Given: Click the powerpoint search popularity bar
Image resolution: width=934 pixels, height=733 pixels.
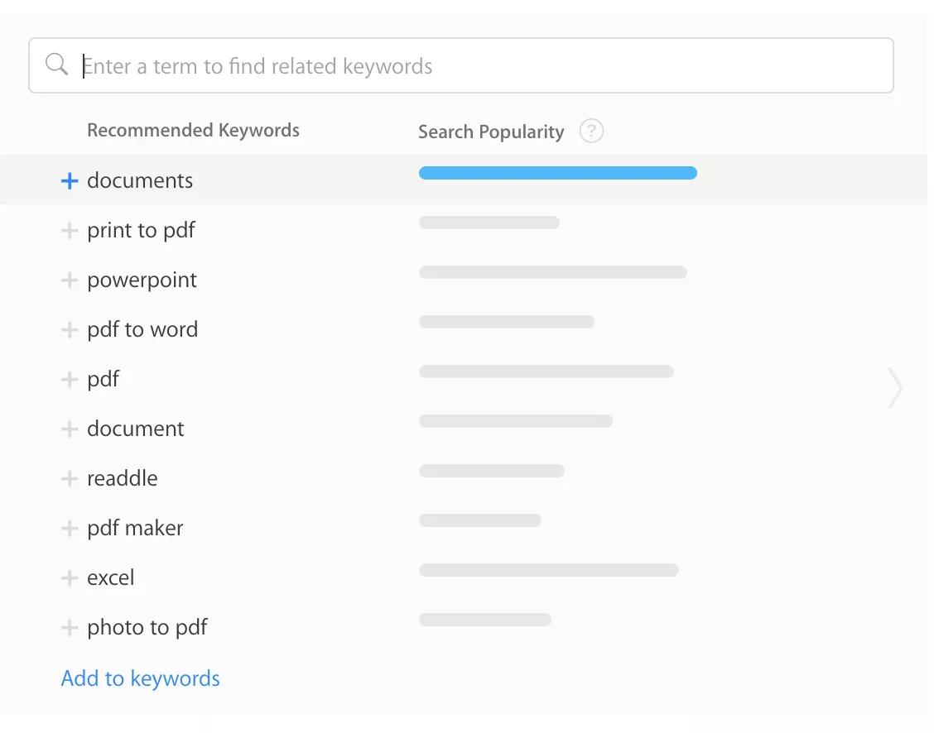Looking at the screenshot, I should (552, 272).
